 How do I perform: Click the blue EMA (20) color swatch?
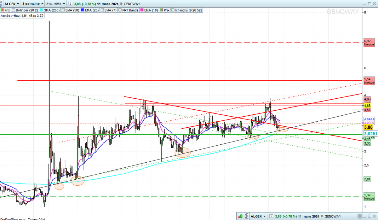[83, 10]
